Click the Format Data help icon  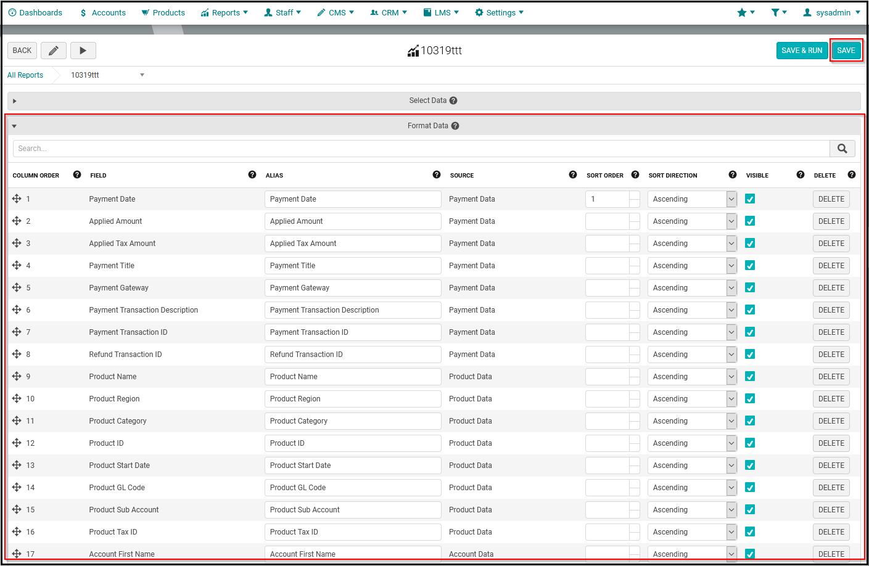pos(455,126)
